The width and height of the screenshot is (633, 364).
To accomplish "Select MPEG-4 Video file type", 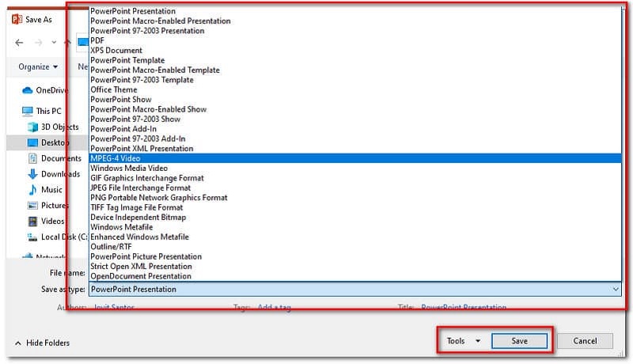I will tap(354, 158).
